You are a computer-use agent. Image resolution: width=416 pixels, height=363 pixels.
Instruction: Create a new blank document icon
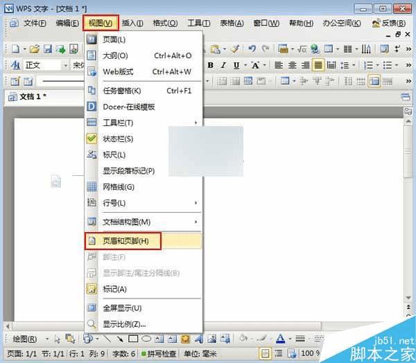point(16,49)
